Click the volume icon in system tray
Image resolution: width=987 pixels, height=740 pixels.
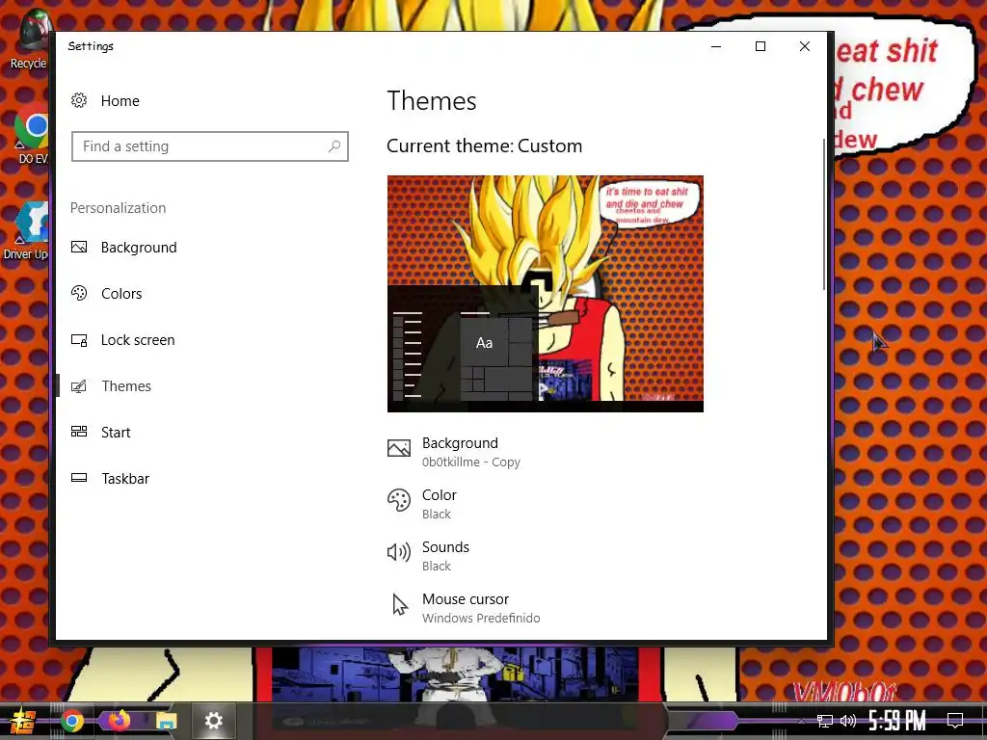click(848, 721)
